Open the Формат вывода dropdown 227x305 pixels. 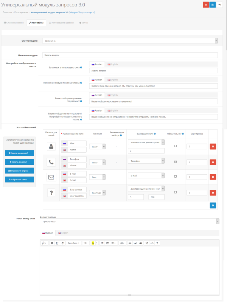[x=129, y=221]
